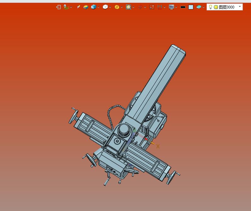Open dropdown arrow next to reference geometry icon
The width and height of the screenshot is (251, 211).
(71, 7)
